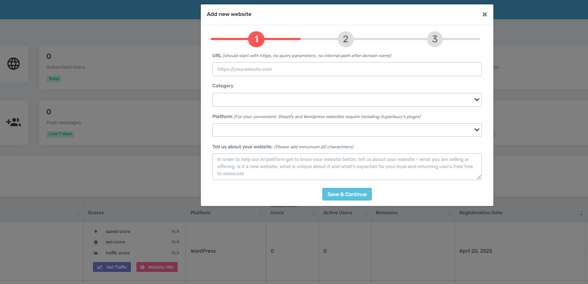Viewport: 588px width, 284px height.
Task: Click the Get Traffic button
Action: tap(112, 267)
